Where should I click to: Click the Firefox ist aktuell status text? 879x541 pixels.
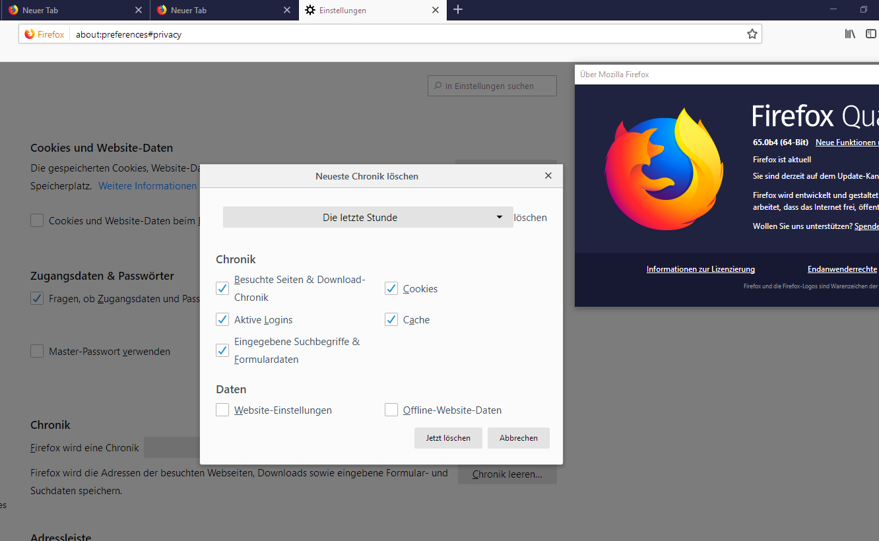[782, 160]
